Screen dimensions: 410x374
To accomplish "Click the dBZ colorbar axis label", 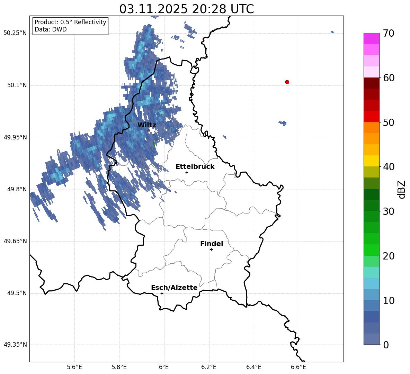I will click(x=401, y=189).
